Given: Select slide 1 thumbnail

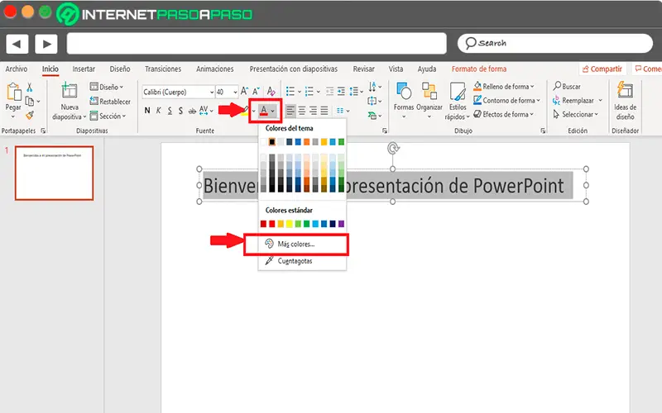Looking at the screenshot, I should point(54,173).
